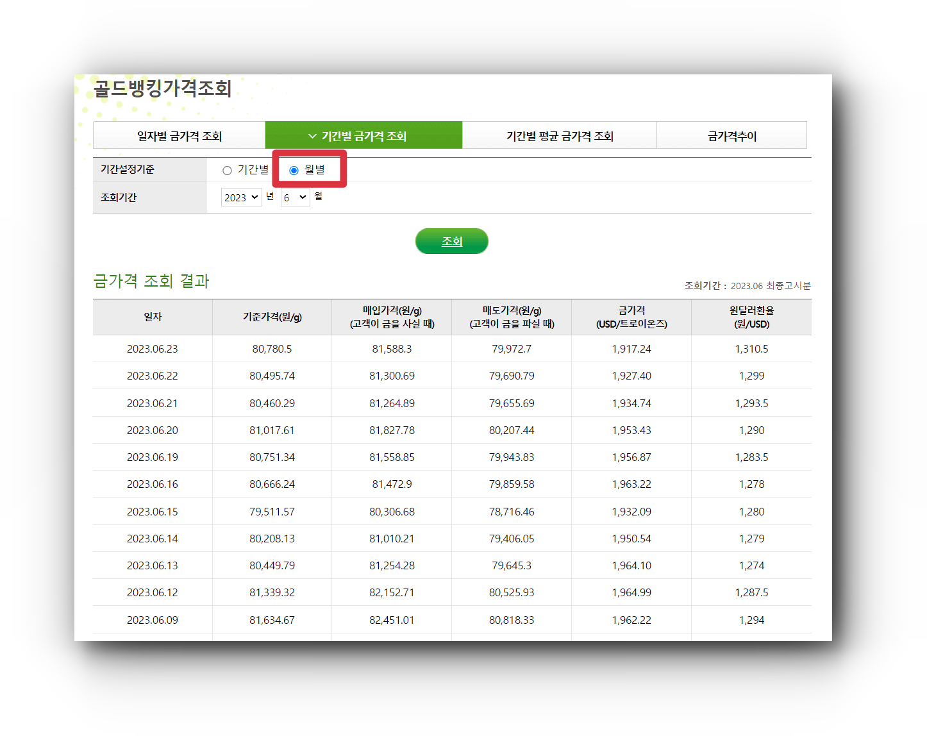The height and width of the screenshot is (736, 927).
Task: Click the date cell 2023.06.12
Action: pos(153,592)
